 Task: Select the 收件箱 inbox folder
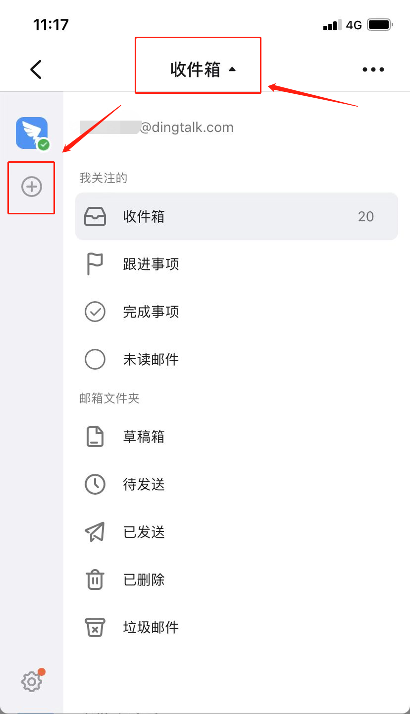[x=144, y=216]
